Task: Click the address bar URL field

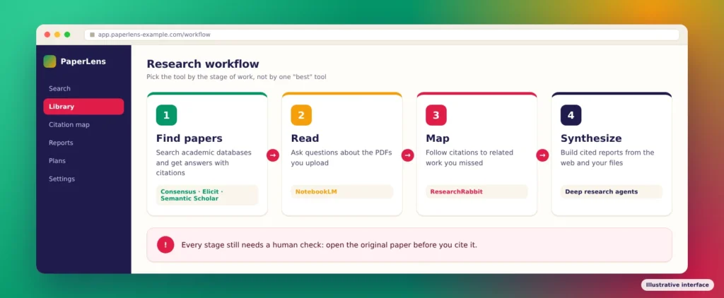Action: coord(382,35)
